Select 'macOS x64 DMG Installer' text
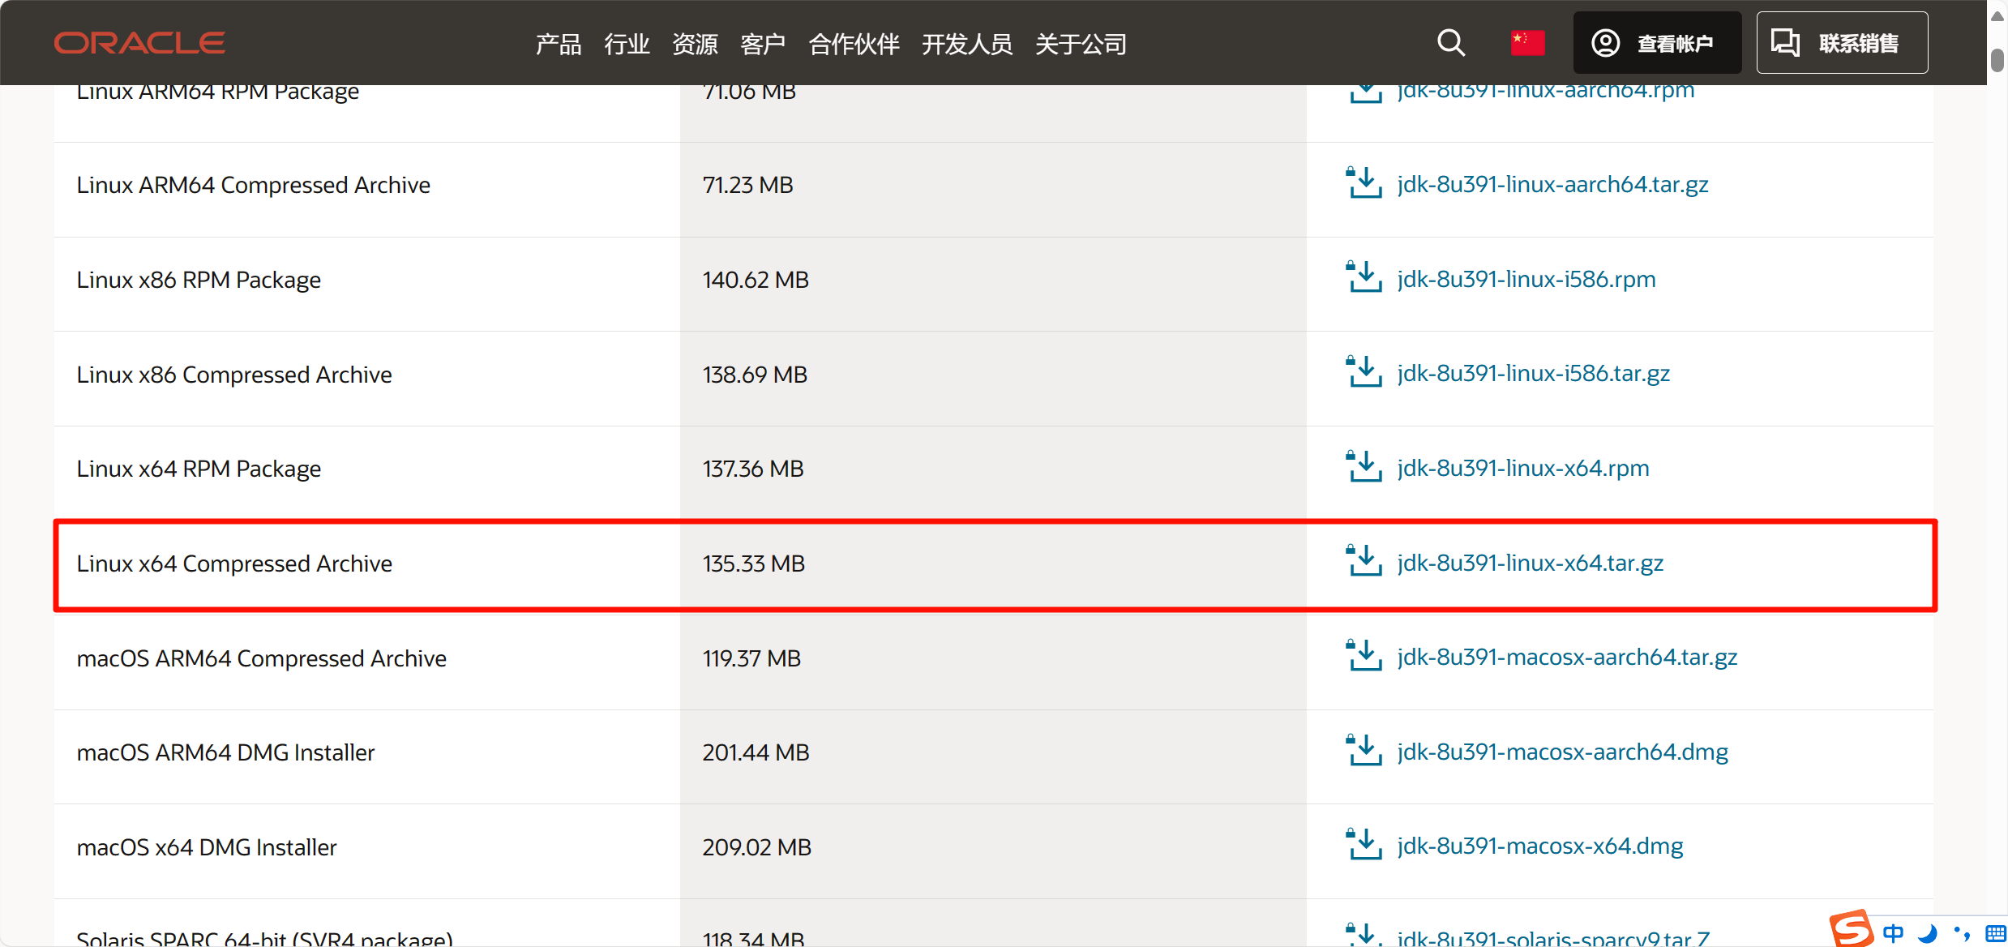Image resolution: width=2008 pixels, height=947 pixels. tap(207, 847)
